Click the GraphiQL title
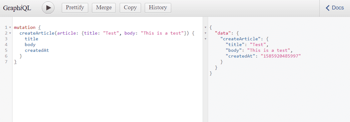Screen dimensions: 350x122 tap(17, 8)
